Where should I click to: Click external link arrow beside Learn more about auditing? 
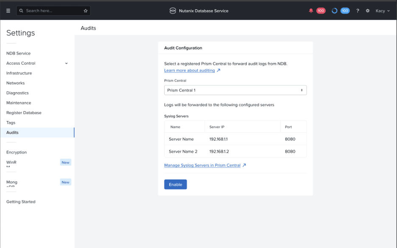(x=218, y=70)
